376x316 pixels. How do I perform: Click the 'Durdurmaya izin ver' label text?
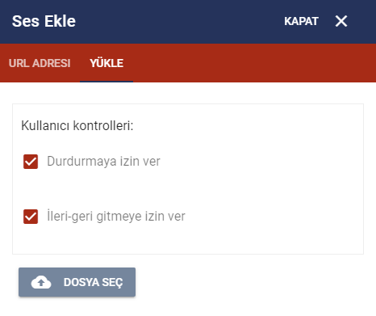coord(103,162)
